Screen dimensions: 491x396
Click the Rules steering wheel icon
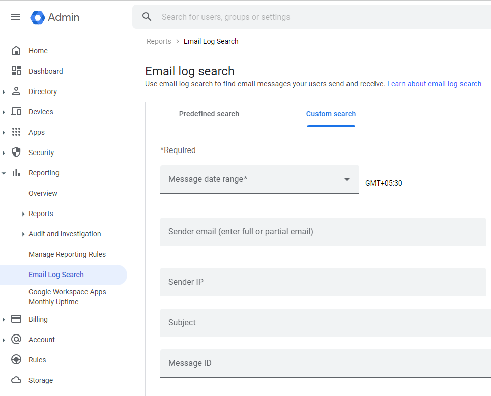[16, 360]
